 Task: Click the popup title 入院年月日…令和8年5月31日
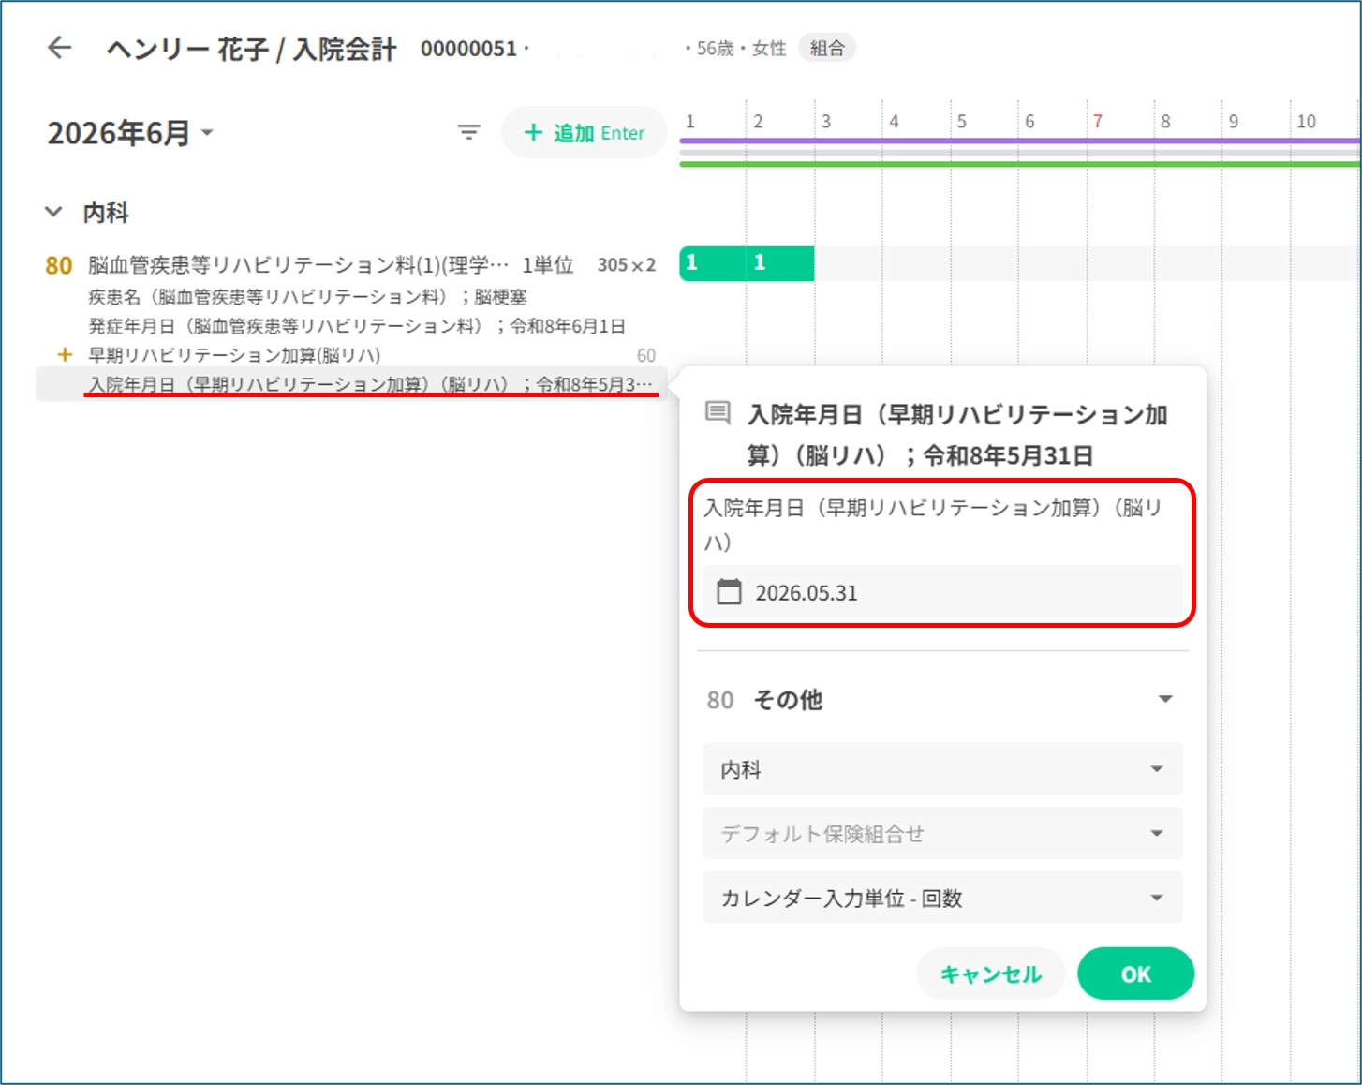(x=957, y=435)
